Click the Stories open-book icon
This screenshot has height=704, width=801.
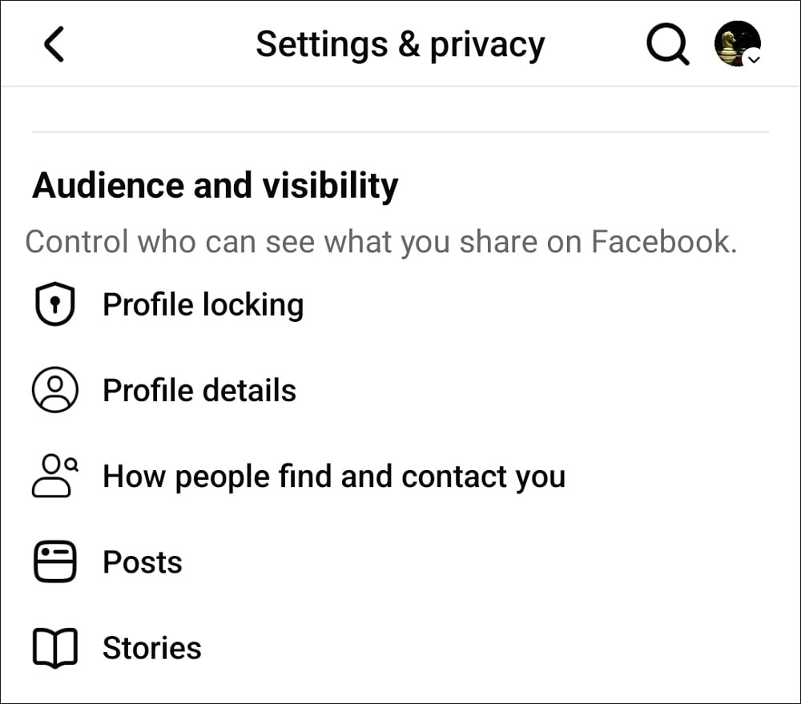[x=54, y=648]
